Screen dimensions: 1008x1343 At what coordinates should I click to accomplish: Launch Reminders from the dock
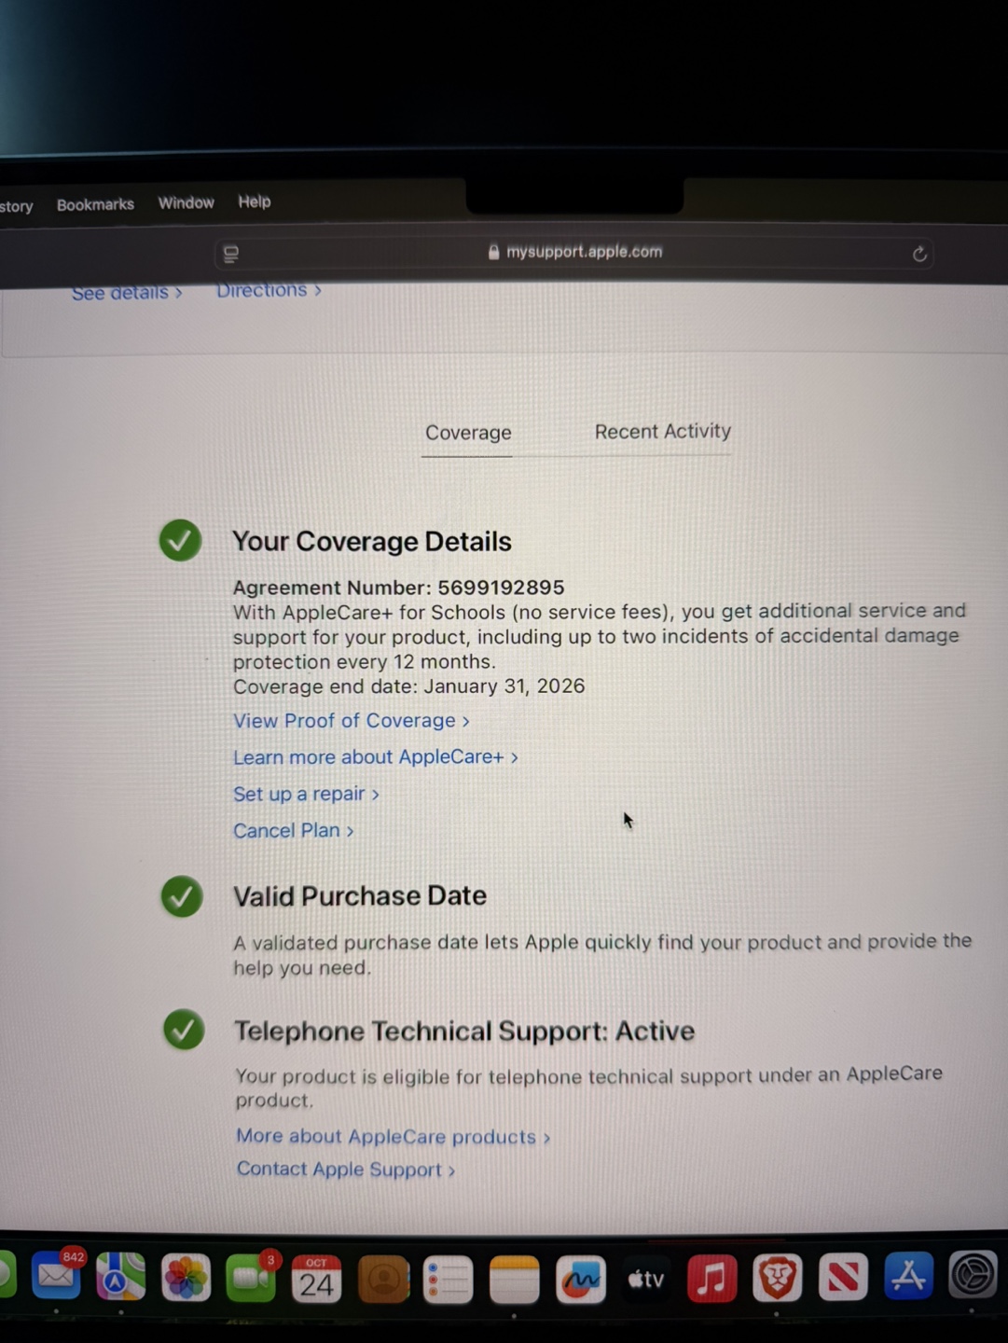(449, 1281)
